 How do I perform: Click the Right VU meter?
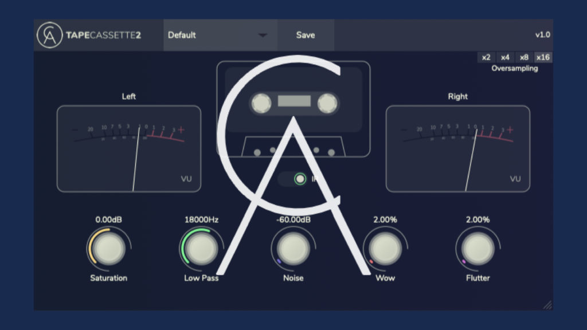coord(458,149)
